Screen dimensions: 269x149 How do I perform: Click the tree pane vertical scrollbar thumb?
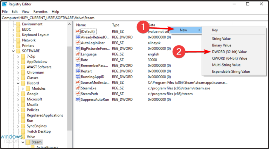tap(69, 89)
